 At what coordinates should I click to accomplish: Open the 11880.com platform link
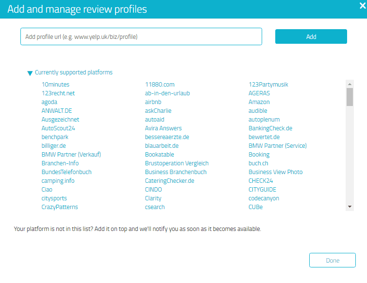160,85
